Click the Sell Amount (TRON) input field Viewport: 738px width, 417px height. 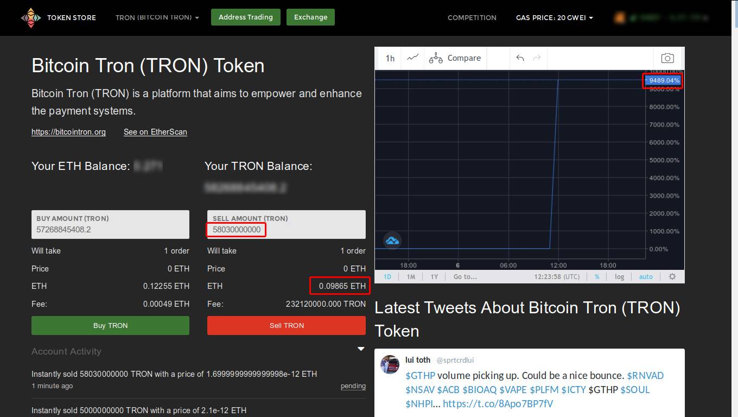(286, 229)
